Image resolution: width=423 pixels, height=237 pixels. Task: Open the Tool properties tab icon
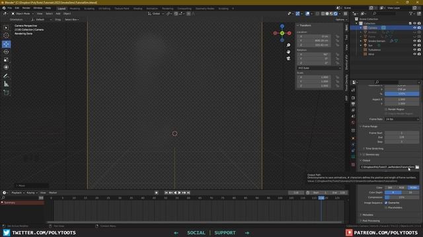(353, 90)
